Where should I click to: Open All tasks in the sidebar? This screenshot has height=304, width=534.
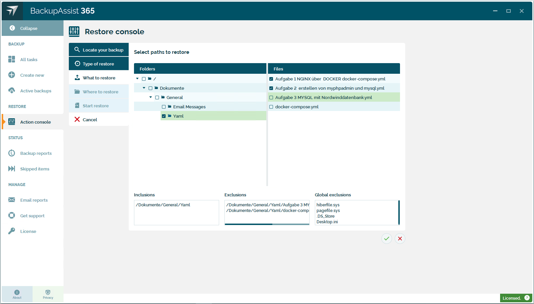click(x=32, y=59)
